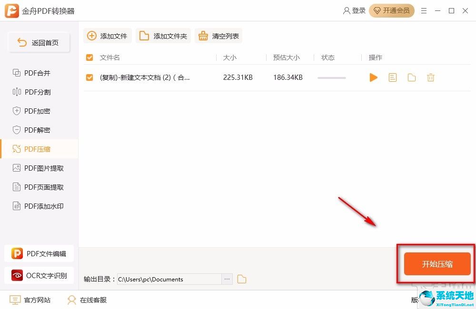Open the hamburger menu near window controls
The image size is (476, 309).
(x=424, y=10)
